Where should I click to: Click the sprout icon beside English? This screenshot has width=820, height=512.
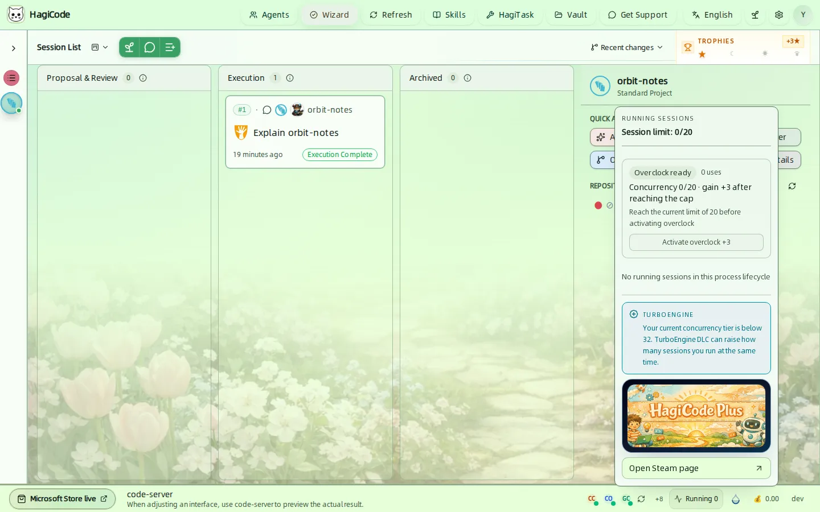[x=755, y=15]
